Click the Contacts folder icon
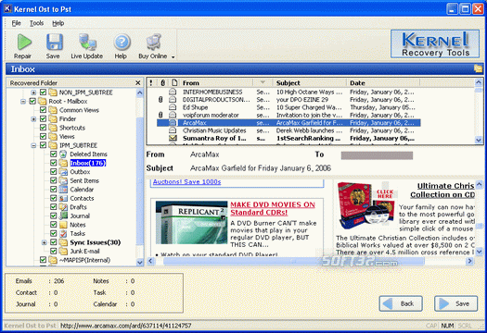The height and width of the screenshot is (333, 487). tap(63, 198)
